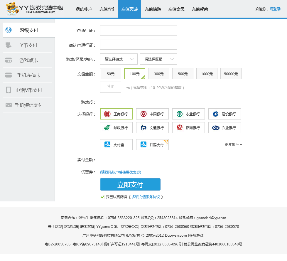Click the 请登录 login link
The width and height of the screenshot is (287, 261).
pyautogui.click(x=275, y=9)
